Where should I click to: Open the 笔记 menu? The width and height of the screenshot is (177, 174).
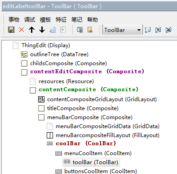coord(77,20)
